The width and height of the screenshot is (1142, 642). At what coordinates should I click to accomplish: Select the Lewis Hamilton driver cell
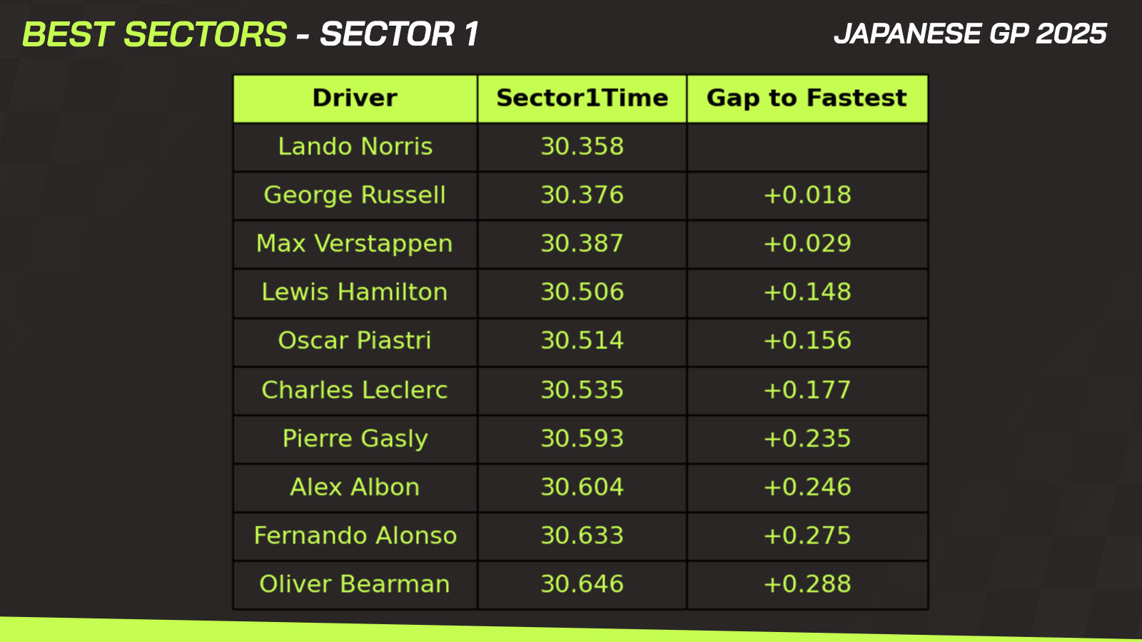pos(355,292)
